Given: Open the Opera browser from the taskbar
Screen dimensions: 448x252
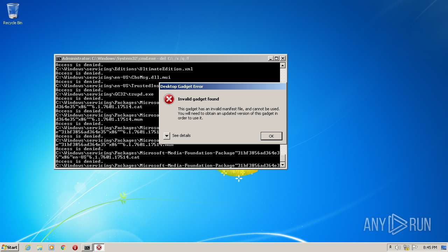Looking at the screenshot, I should (75, 247).
